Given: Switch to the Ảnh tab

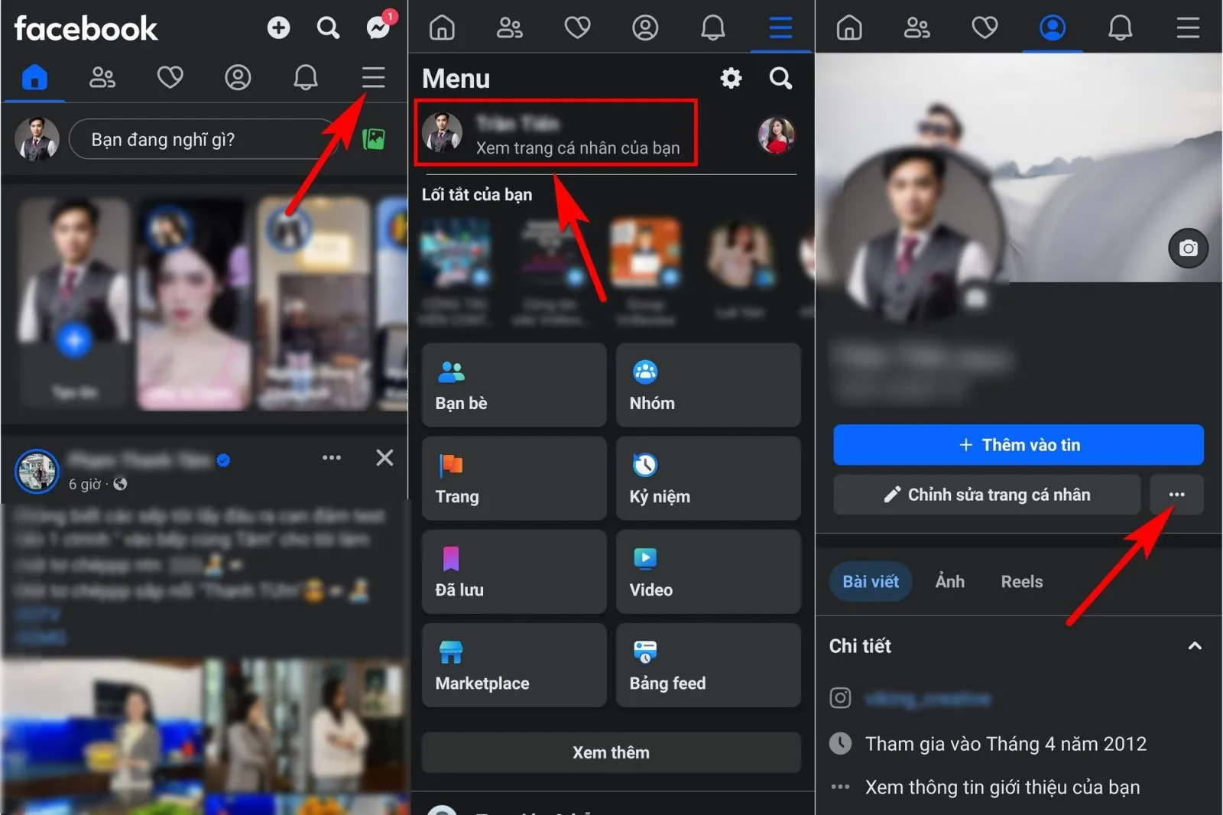Looking at the screenshot, I should pos(949,581).
